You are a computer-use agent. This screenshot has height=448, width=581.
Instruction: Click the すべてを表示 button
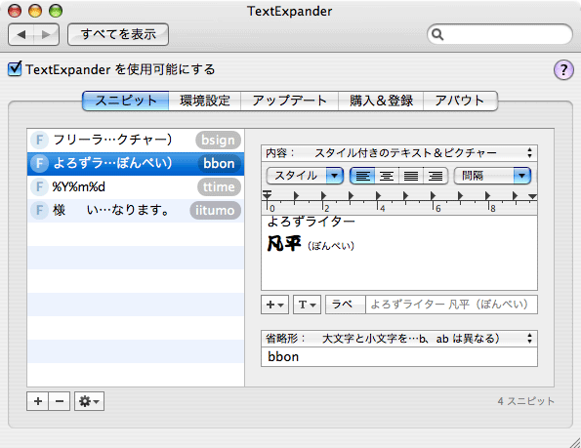[118, 34]
